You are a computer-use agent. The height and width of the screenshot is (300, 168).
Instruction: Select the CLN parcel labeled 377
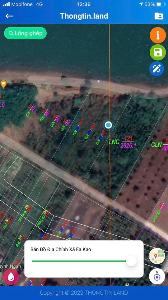pyautogui.click(x=66, y=125)
